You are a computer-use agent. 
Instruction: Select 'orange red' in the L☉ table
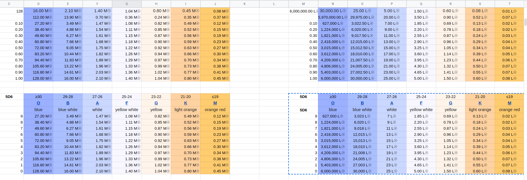coord(510,110)
